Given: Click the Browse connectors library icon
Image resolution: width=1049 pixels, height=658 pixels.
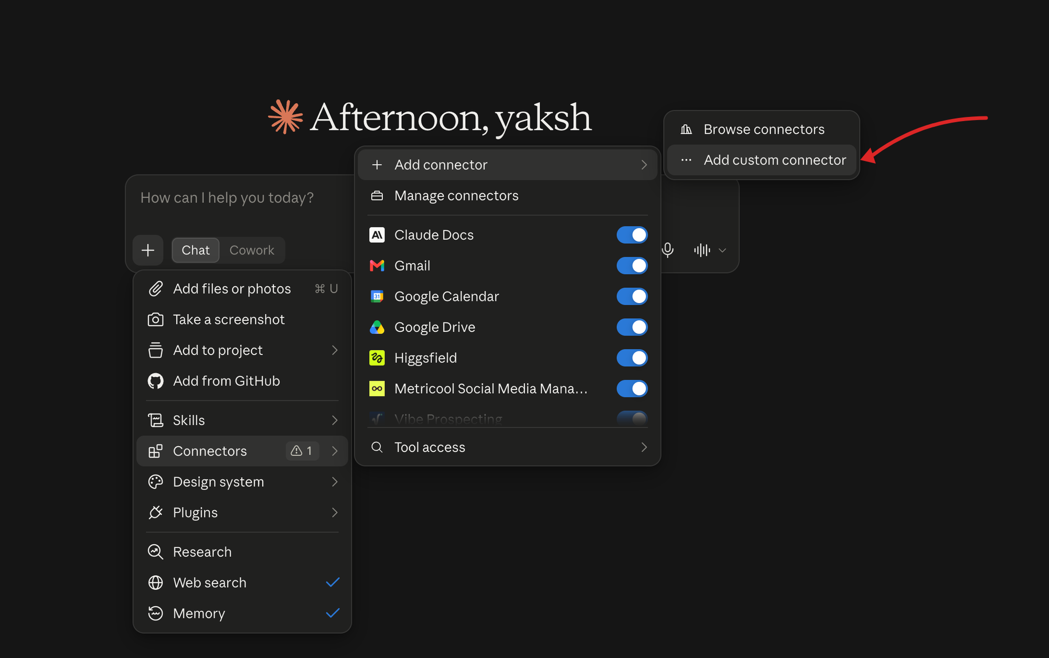Looking at the screenshot, I should coord(686,130).
